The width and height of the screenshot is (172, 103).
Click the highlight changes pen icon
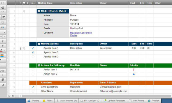tap(3, 85)
